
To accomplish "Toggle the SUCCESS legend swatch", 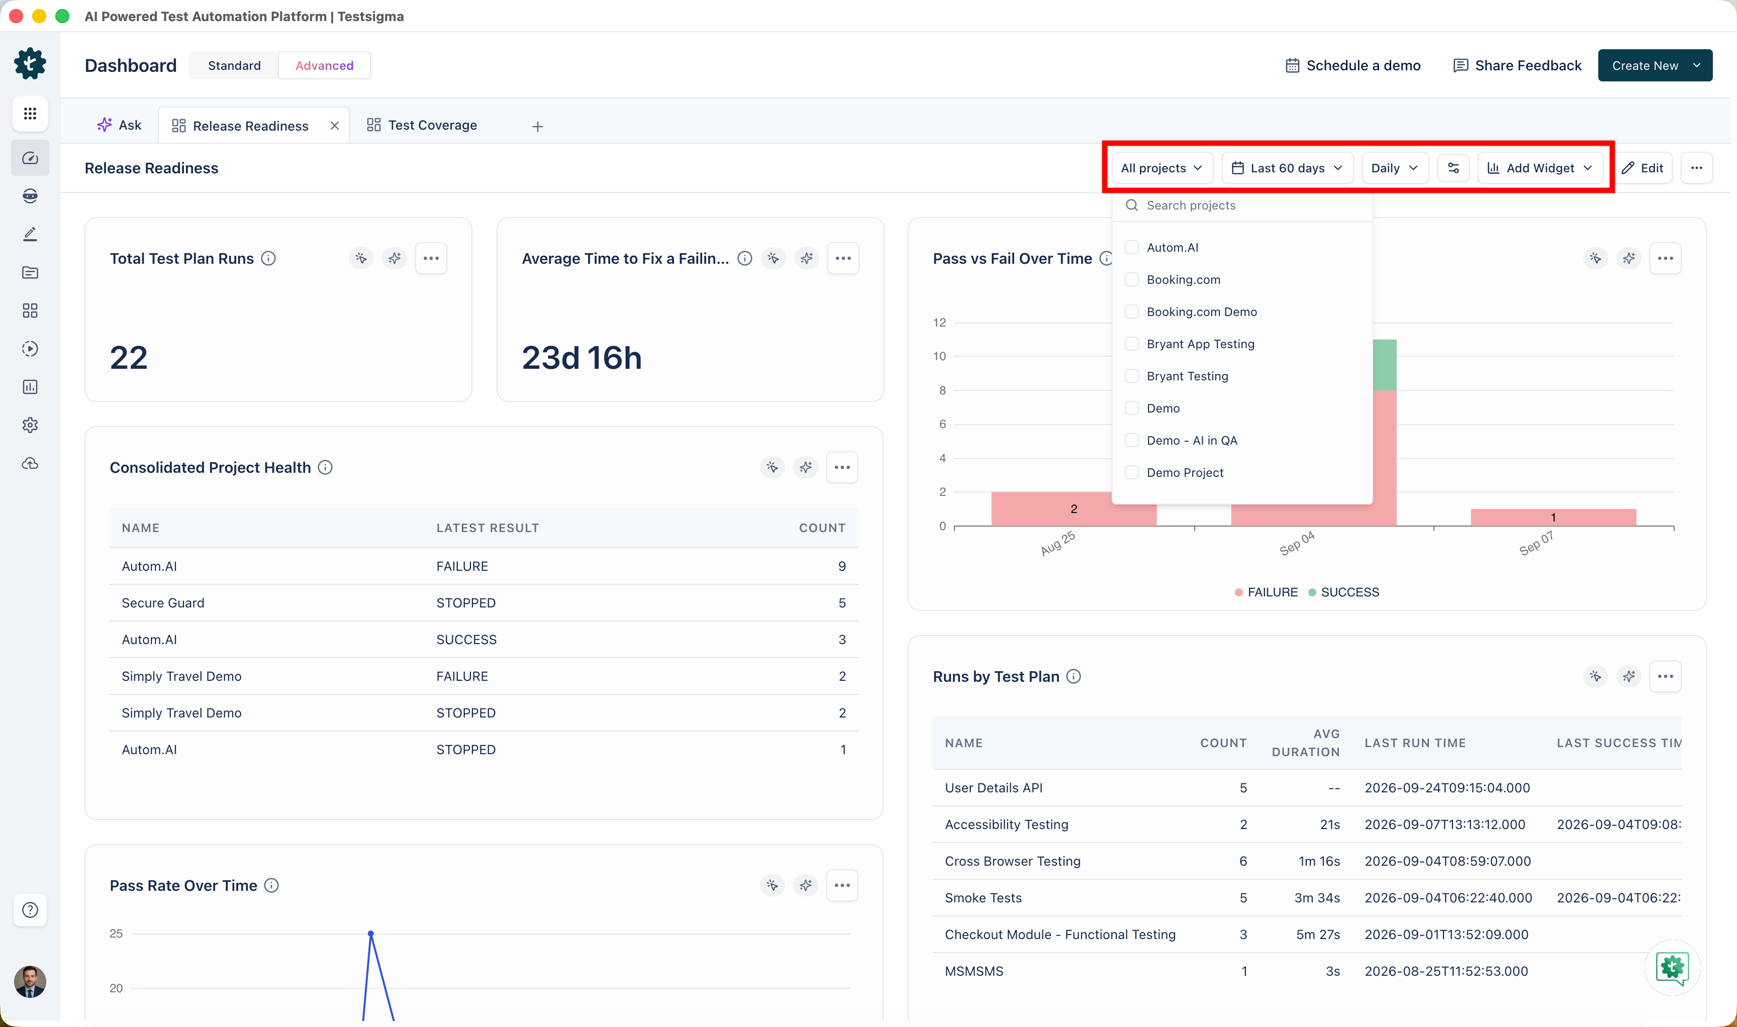I will pyautogui.click(x=1312, y=592).
